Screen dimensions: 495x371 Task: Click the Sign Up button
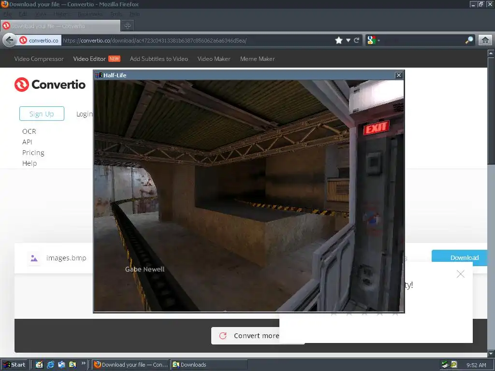click(x=42, y=114)
